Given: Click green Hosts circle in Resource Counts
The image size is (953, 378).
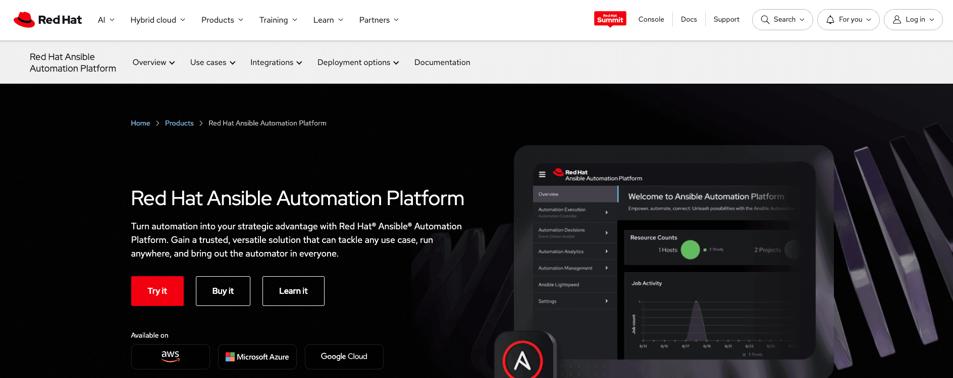Looking at the screenshot, I should click(690, 249).
